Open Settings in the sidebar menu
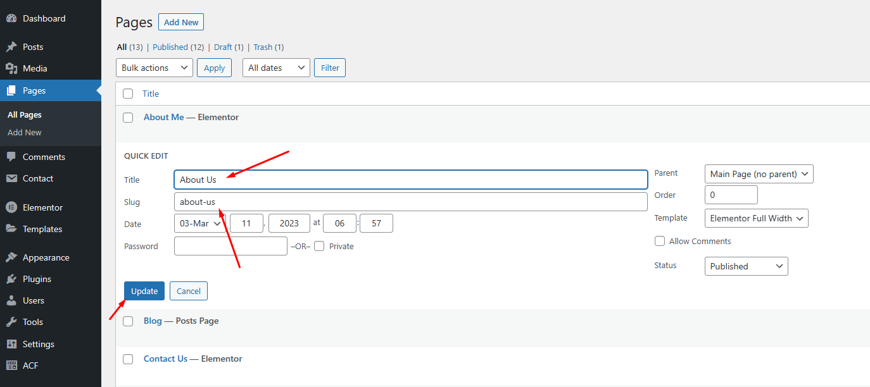This screenshot has height=387, width=870. pyautogui.click(x=38, y=344)
